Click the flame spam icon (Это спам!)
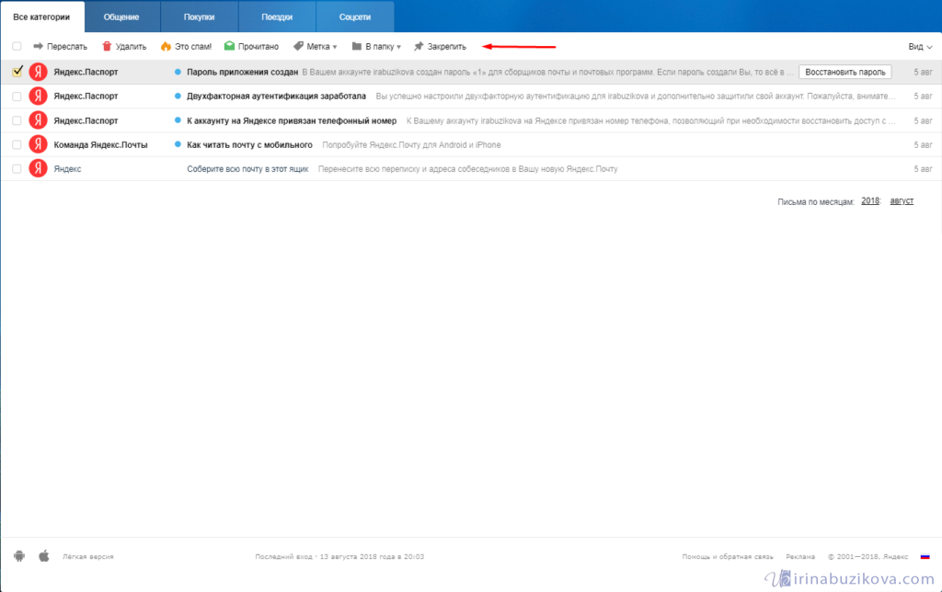The width and height of the screenshot is (942, 592). pyautogui.click(x=166, y=46)
